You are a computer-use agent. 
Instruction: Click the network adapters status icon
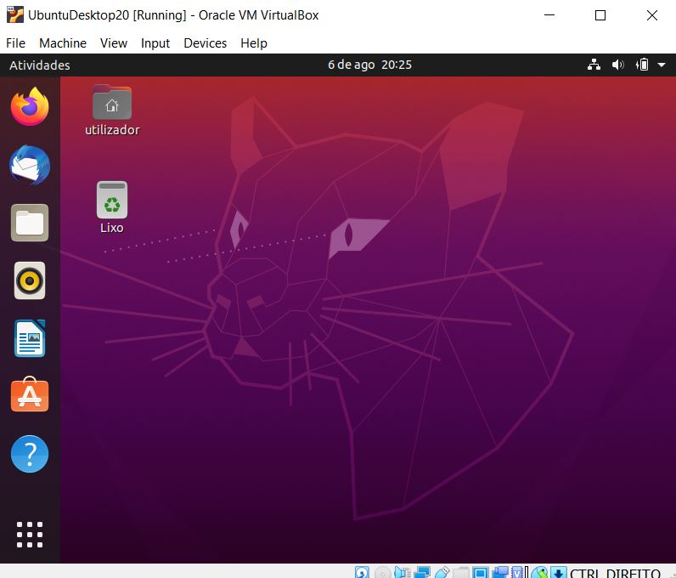[x=422, y=572]
